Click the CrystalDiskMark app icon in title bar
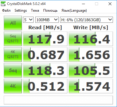Screen dimensions: 117x107 click(3, 4)
